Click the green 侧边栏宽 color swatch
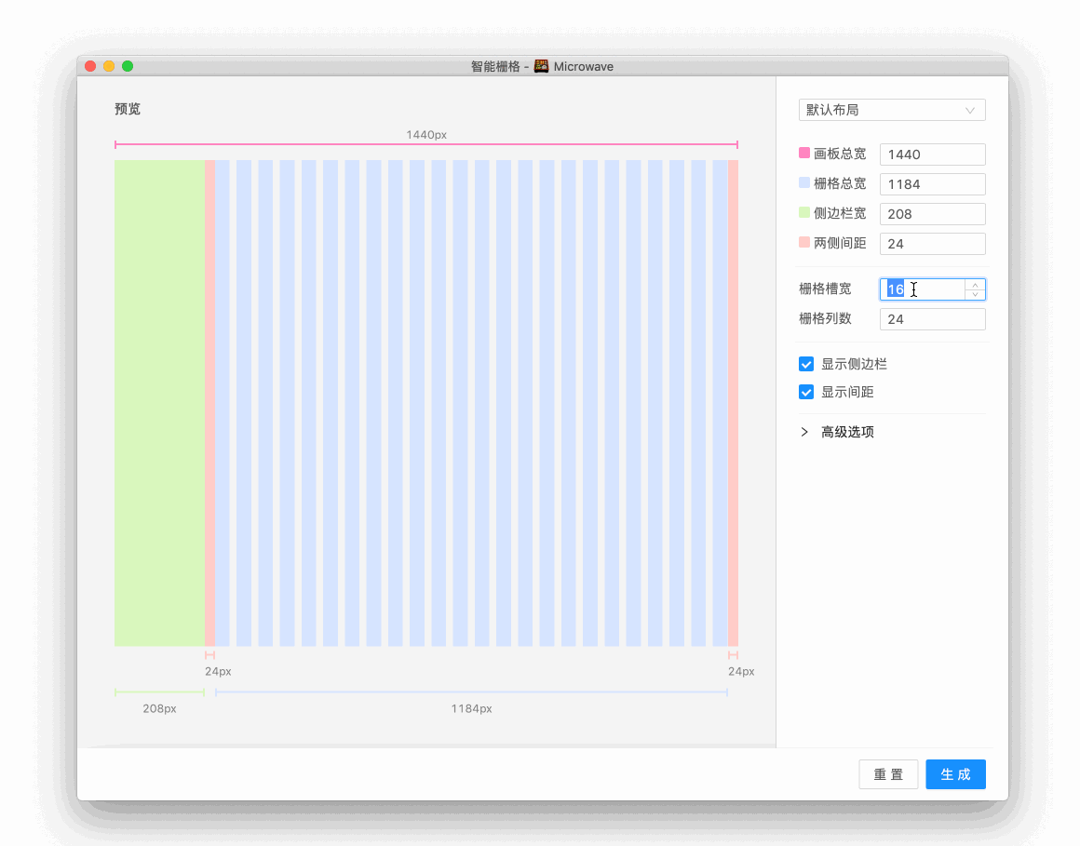The image size is (1080, 846). (x=804, y=213)
